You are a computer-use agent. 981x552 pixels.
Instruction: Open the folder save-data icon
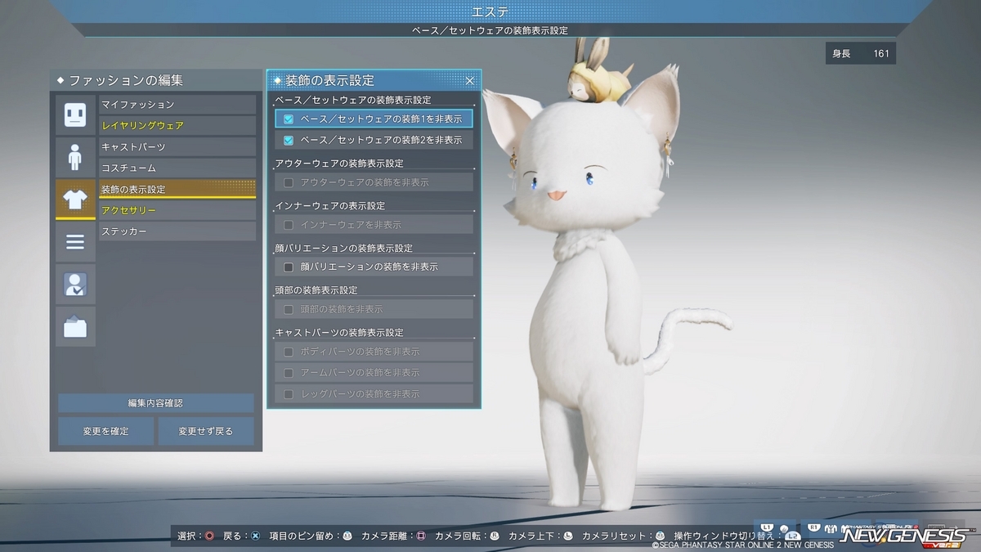point(75,326)
